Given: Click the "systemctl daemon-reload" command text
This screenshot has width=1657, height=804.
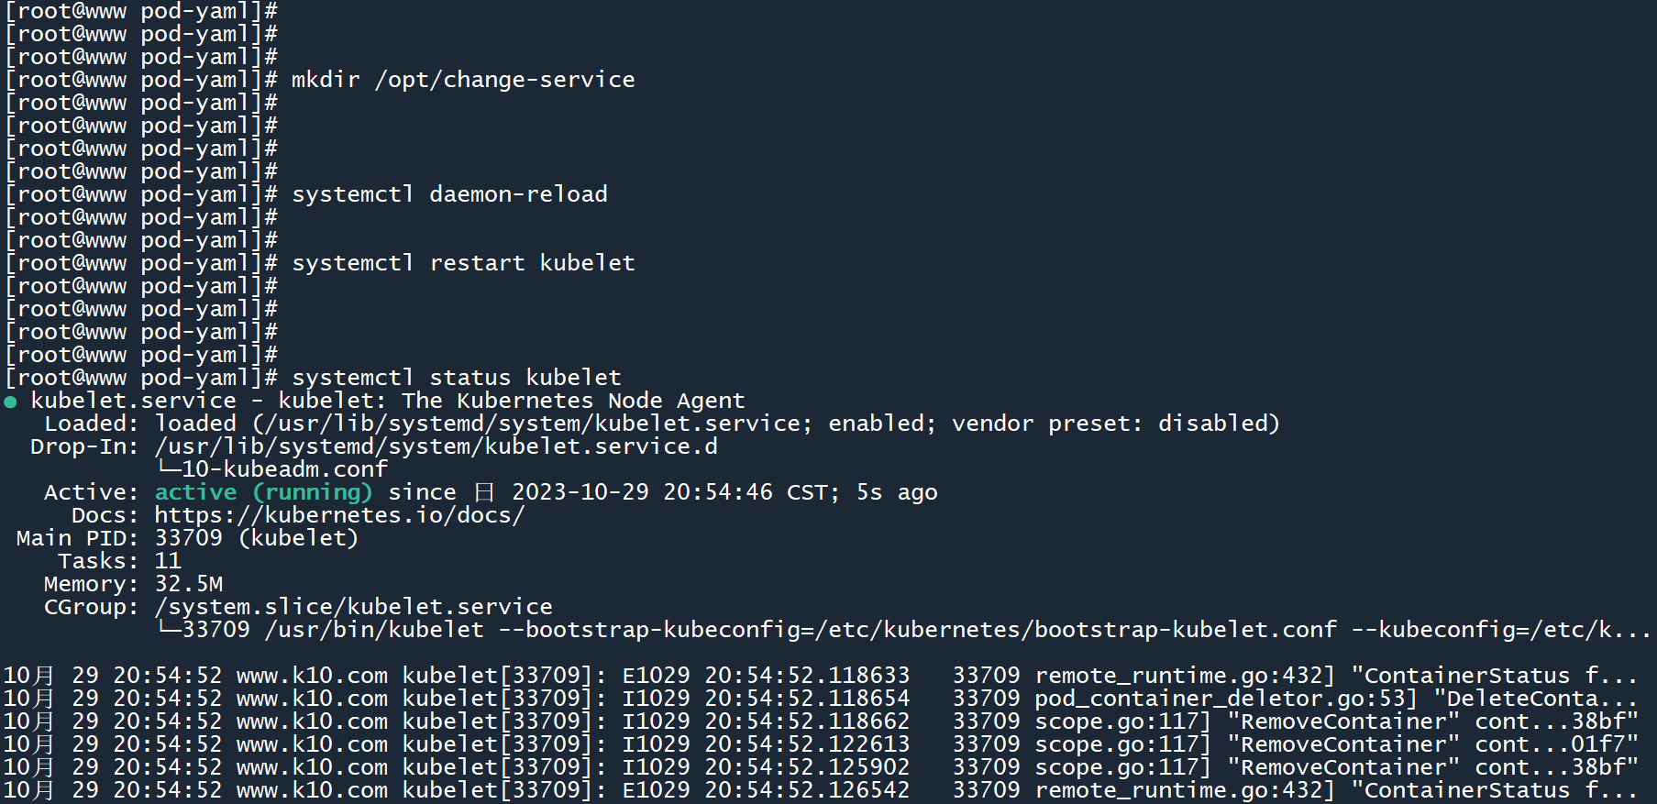Looking at the screenshot, I should click(449, 194).
